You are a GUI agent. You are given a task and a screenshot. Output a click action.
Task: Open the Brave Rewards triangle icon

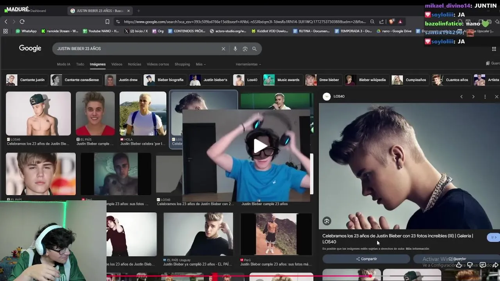click(x=400, y=21)
